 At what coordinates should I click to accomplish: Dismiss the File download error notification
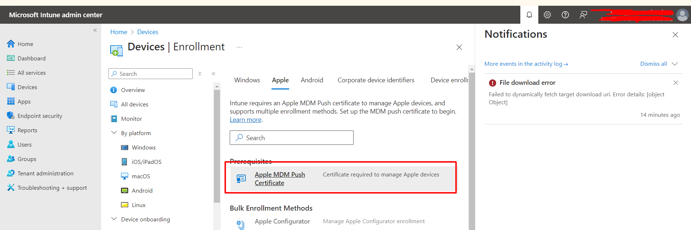pyautogui.click(x=676, y=83)
